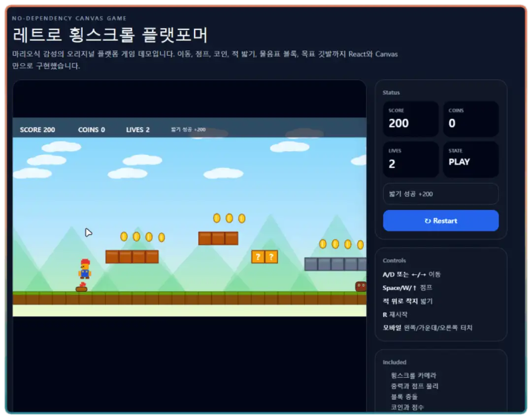Click the Restart button
532x419 pixels.
[440, 221]
